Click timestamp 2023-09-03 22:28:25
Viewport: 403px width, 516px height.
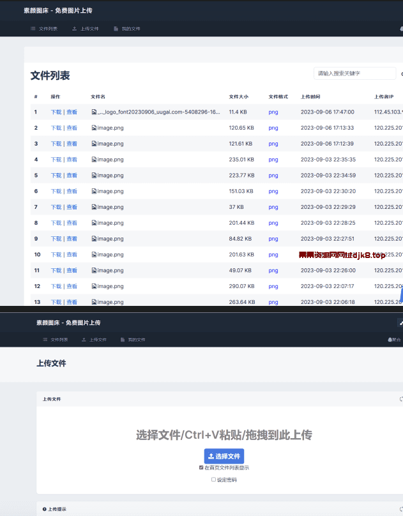click(328, 223)
